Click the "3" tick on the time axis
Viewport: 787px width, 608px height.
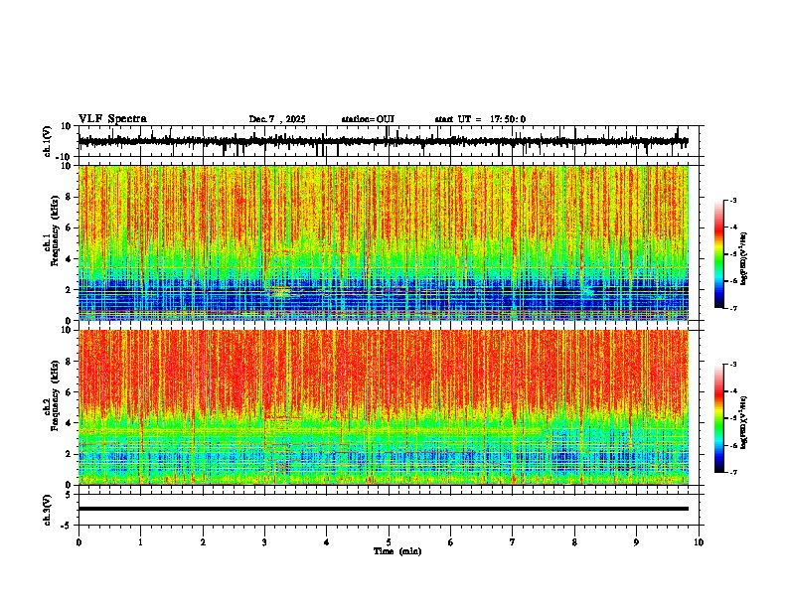pos(264,542)
